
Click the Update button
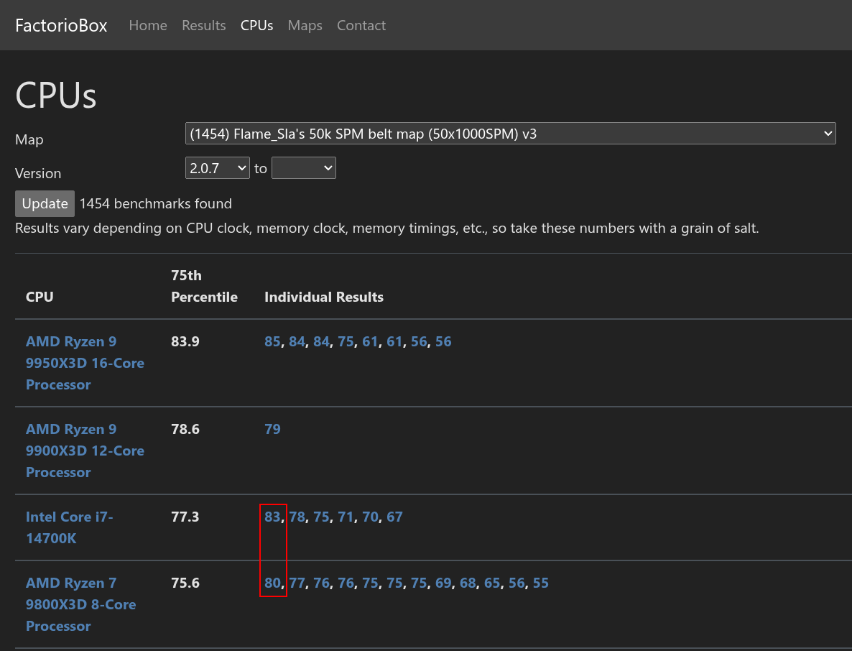45,203
